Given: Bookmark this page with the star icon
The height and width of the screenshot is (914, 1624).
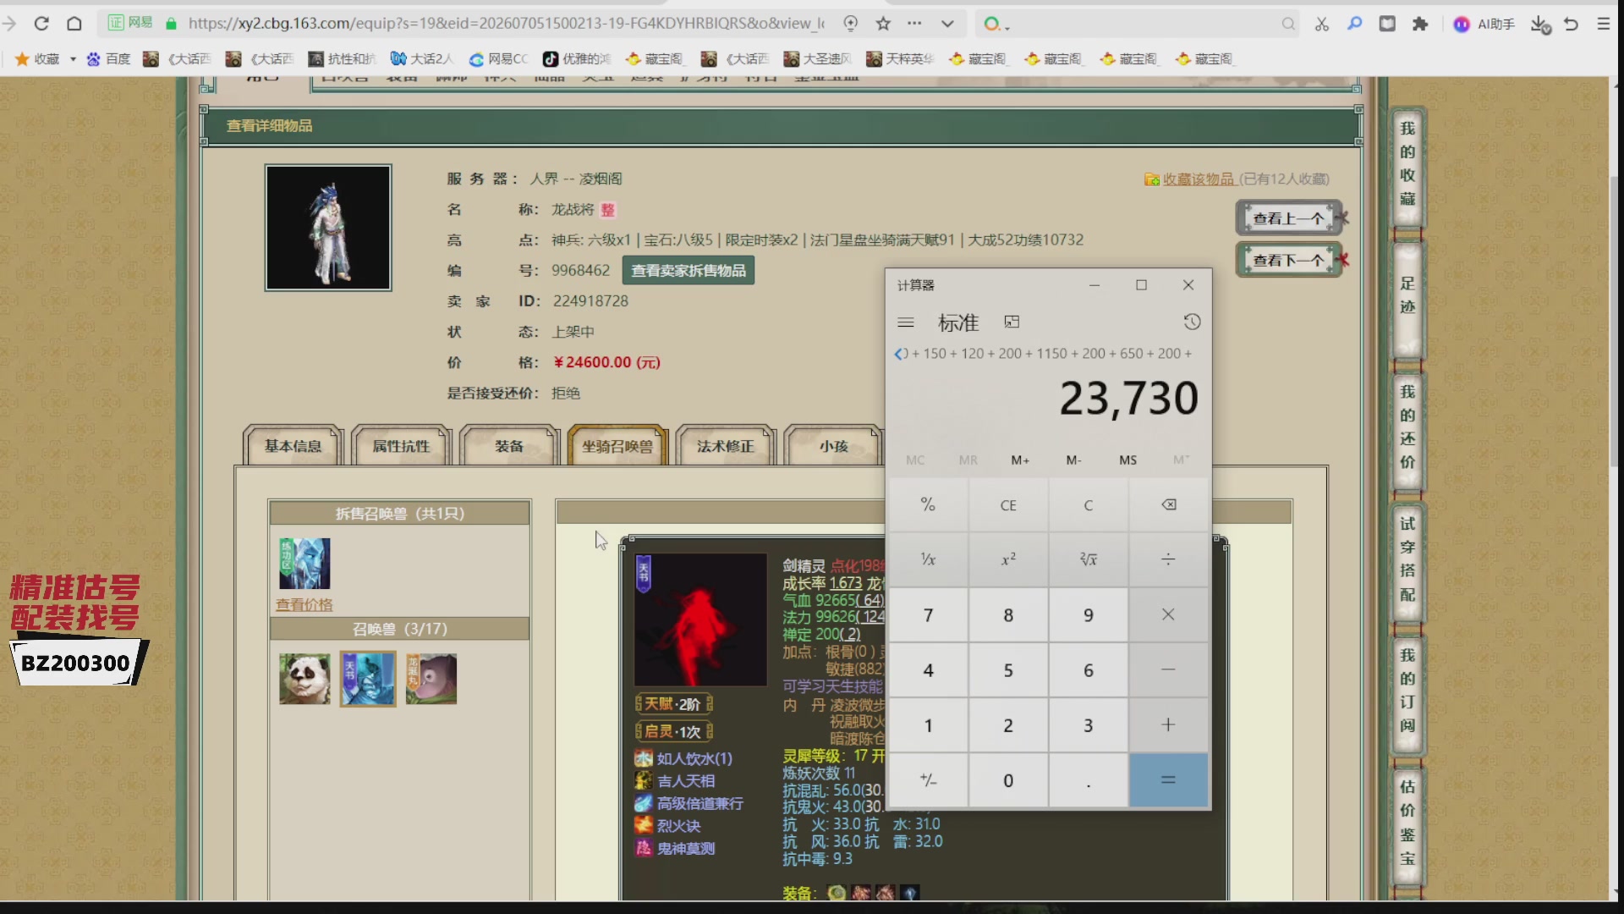Looking at the screenshot, I should click(x=883, y=24).
